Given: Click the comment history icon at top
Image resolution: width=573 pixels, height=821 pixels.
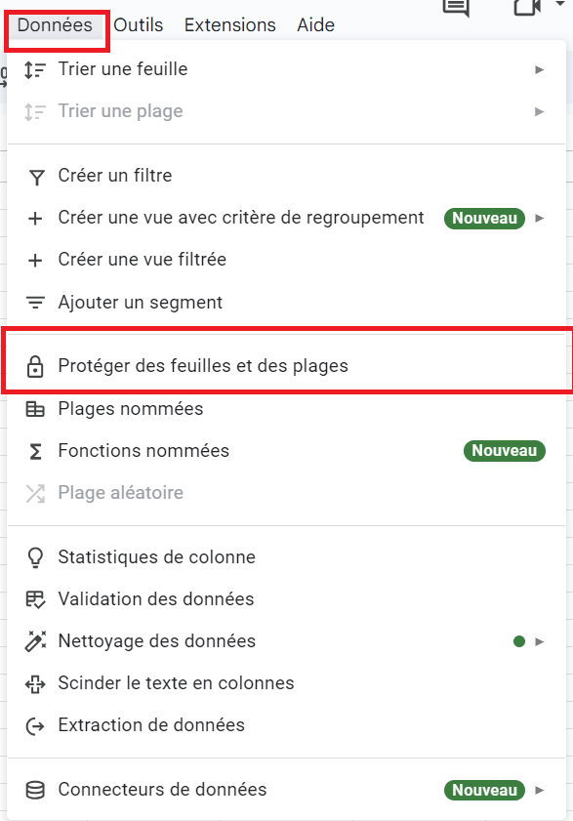Looking at the screenshot, I should pos(456,8).
